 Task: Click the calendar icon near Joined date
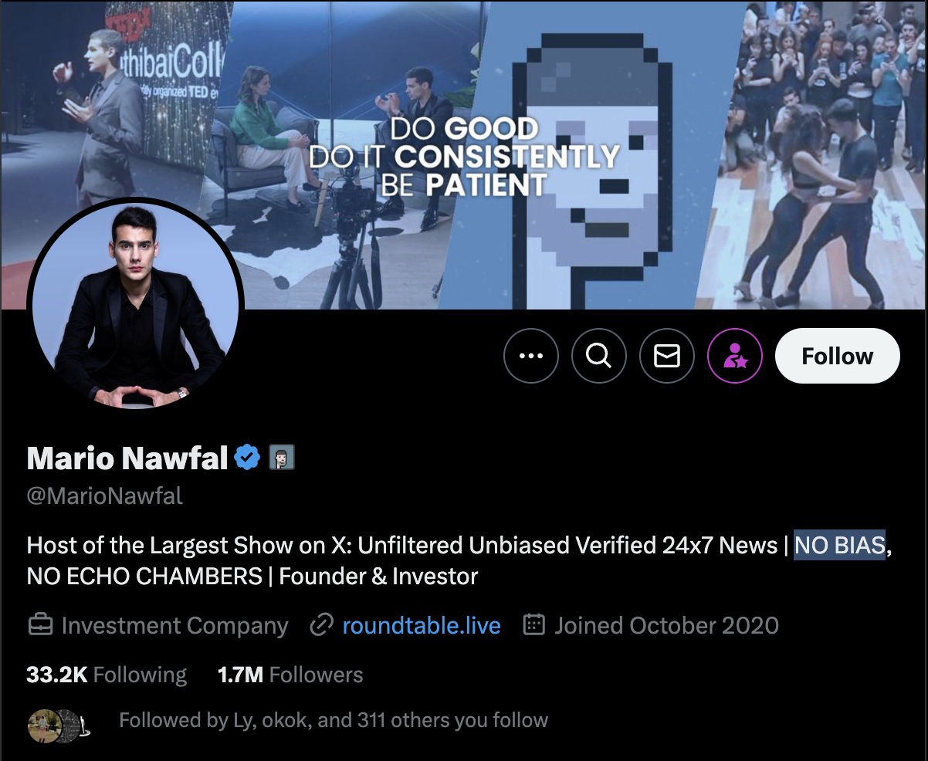(x=534, y=625)
